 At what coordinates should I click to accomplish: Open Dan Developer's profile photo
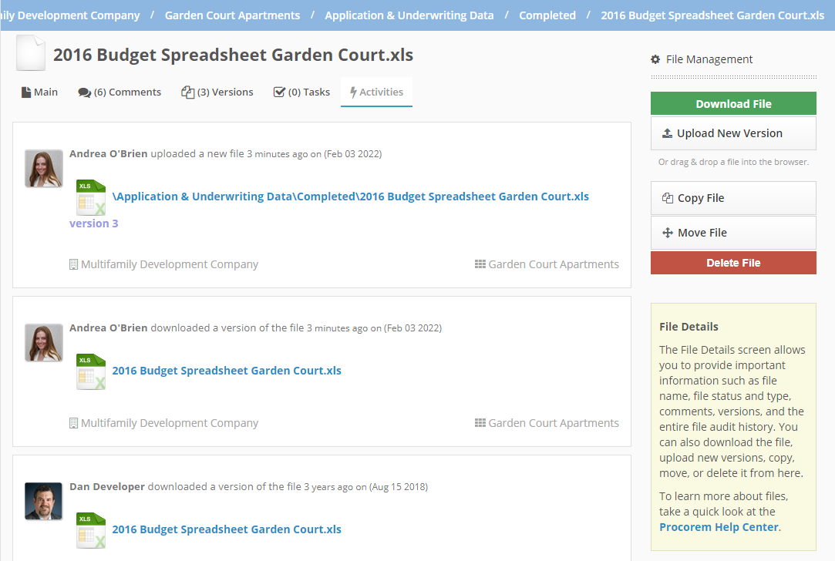[x=44, y=502]
